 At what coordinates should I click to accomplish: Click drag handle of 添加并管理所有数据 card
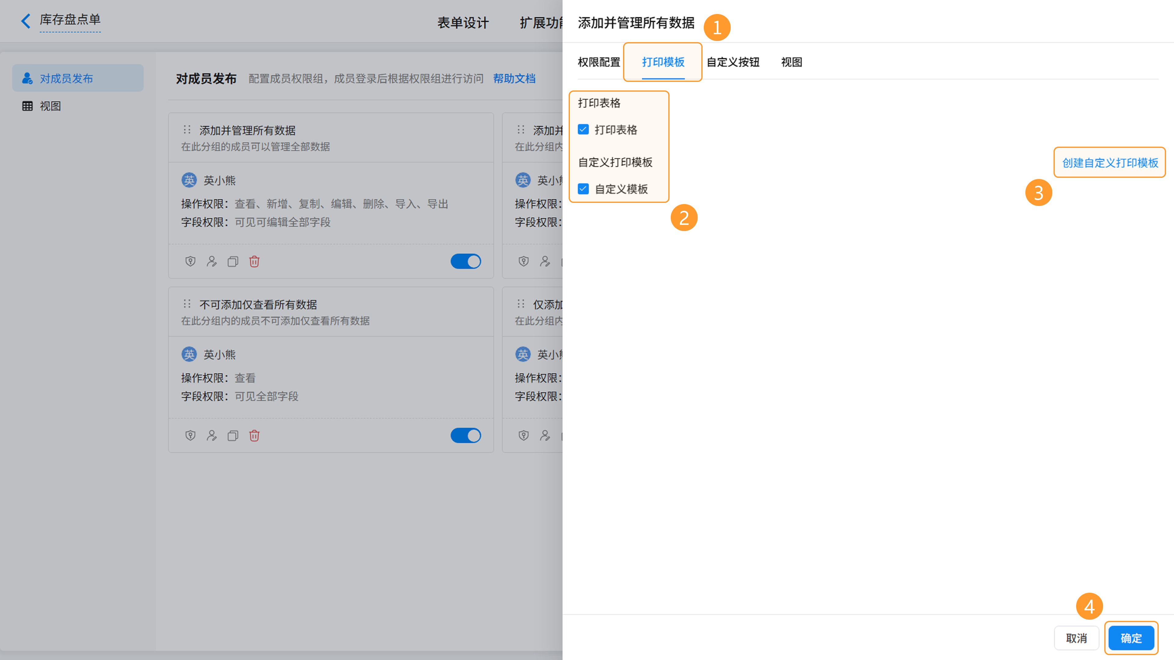[x=187, y=130]
